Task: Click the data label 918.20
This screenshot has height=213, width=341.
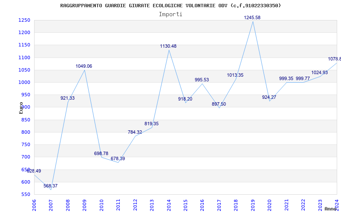Action: coord(185,99)
